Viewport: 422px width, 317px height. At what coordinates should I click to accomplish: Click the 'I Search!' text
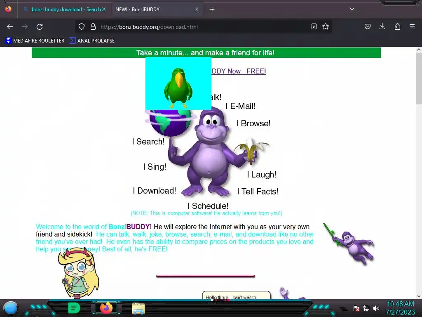pyautogui.click(x=148, y=142)
